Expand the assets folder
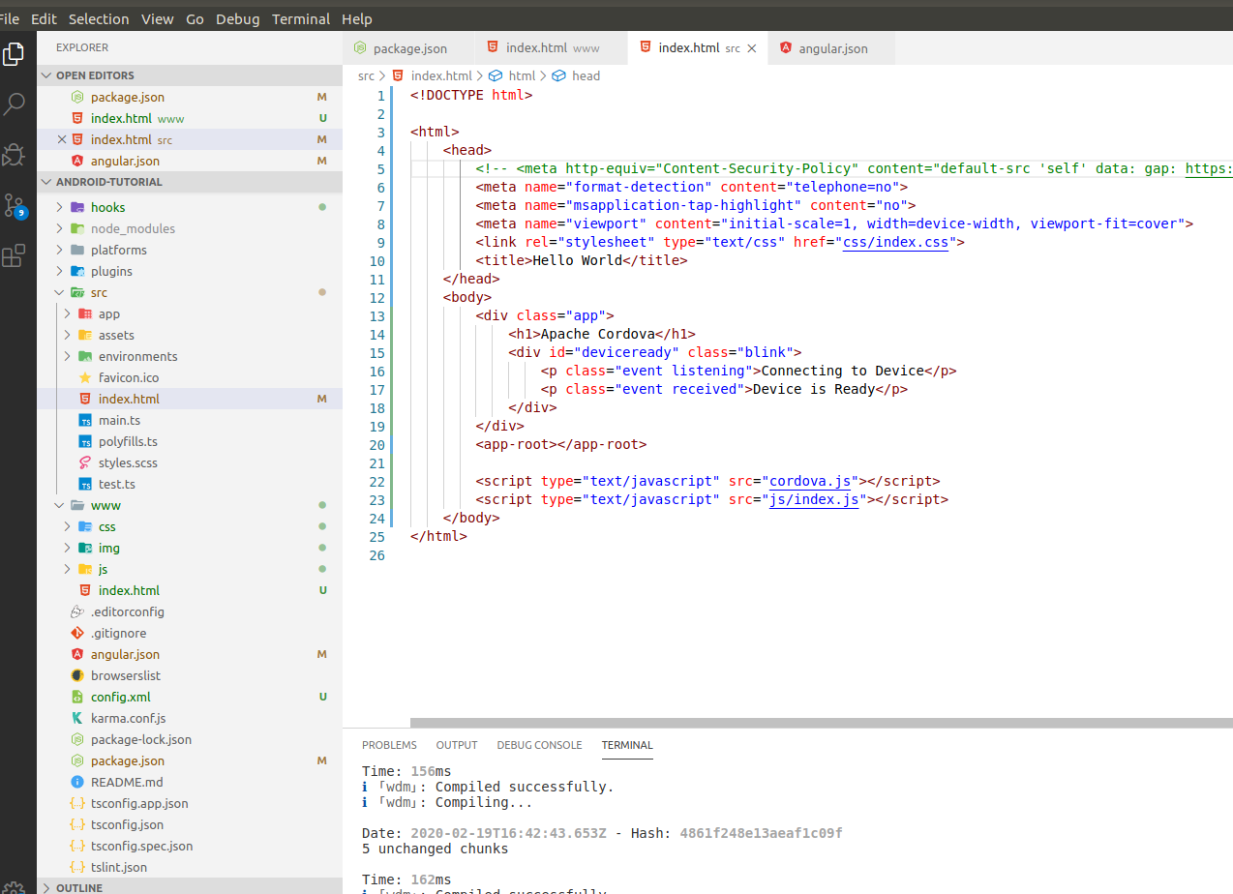 pos(67,335)
